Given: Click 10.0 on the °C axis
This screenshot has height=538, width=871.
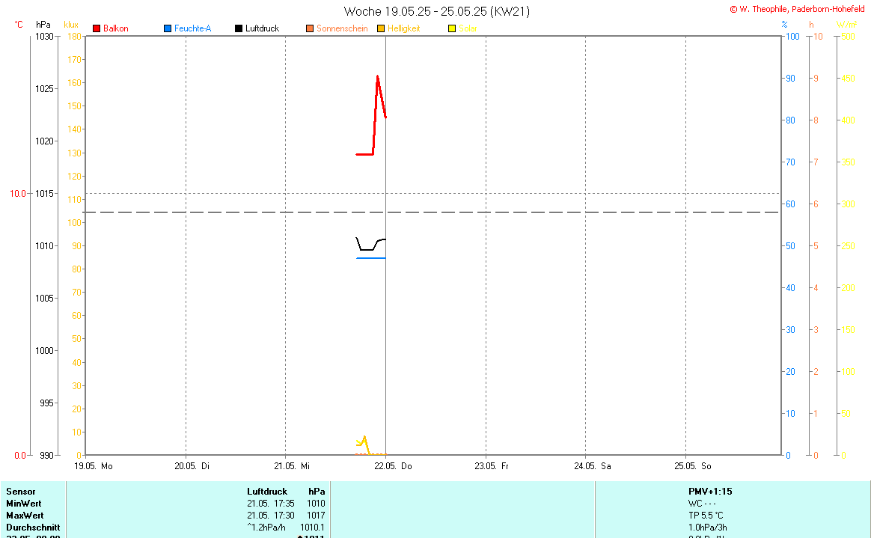Looking at the screenshot, I should [18, 193].
